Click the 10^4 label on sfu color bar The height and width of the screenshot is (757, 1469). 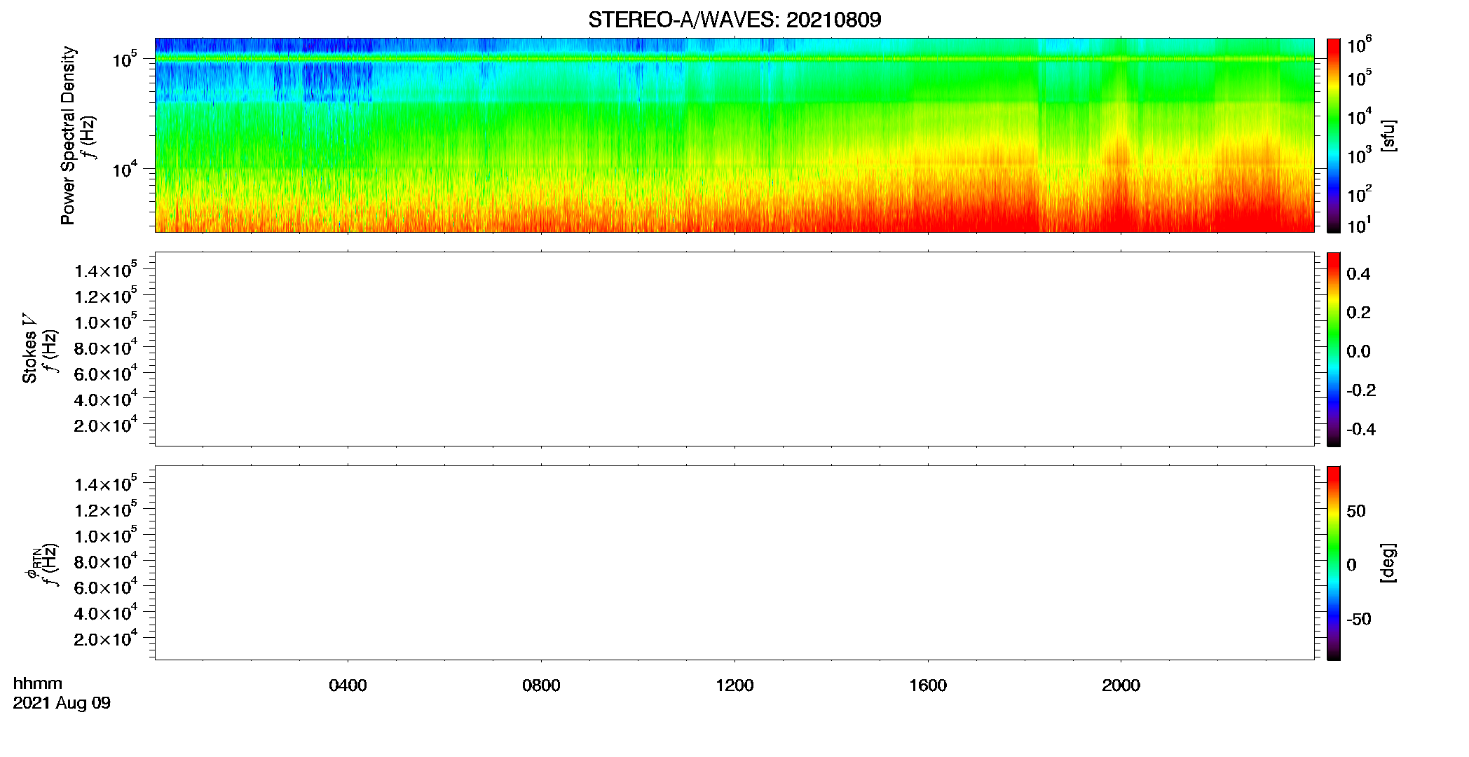click(x=1360, y=117)
